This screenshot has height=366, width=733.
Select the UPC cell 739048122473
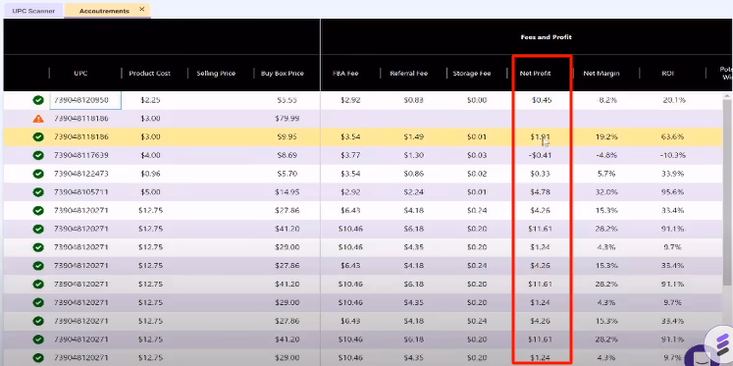(x=81, y=174)
